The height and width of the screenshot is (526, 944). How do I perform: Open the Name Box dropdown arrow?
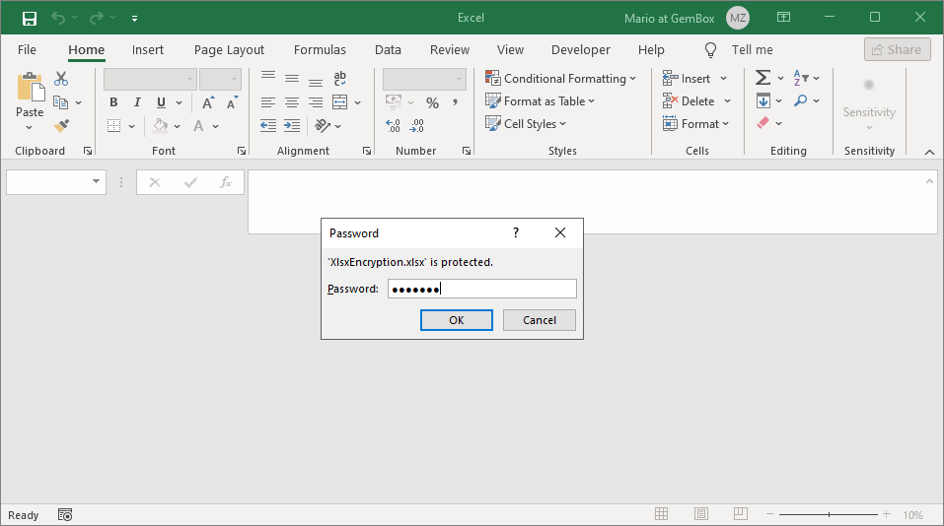click(96, 182)
